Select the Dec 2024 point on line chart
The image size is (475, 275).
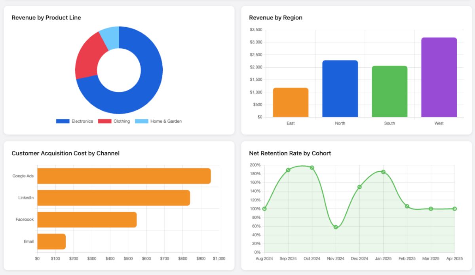359,187
